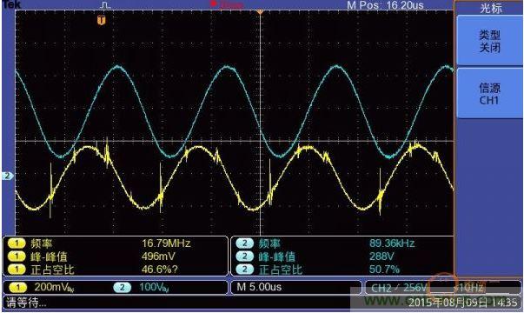Select the CH1 frequency measurement badge
The image size is (524, 313).
17,243
